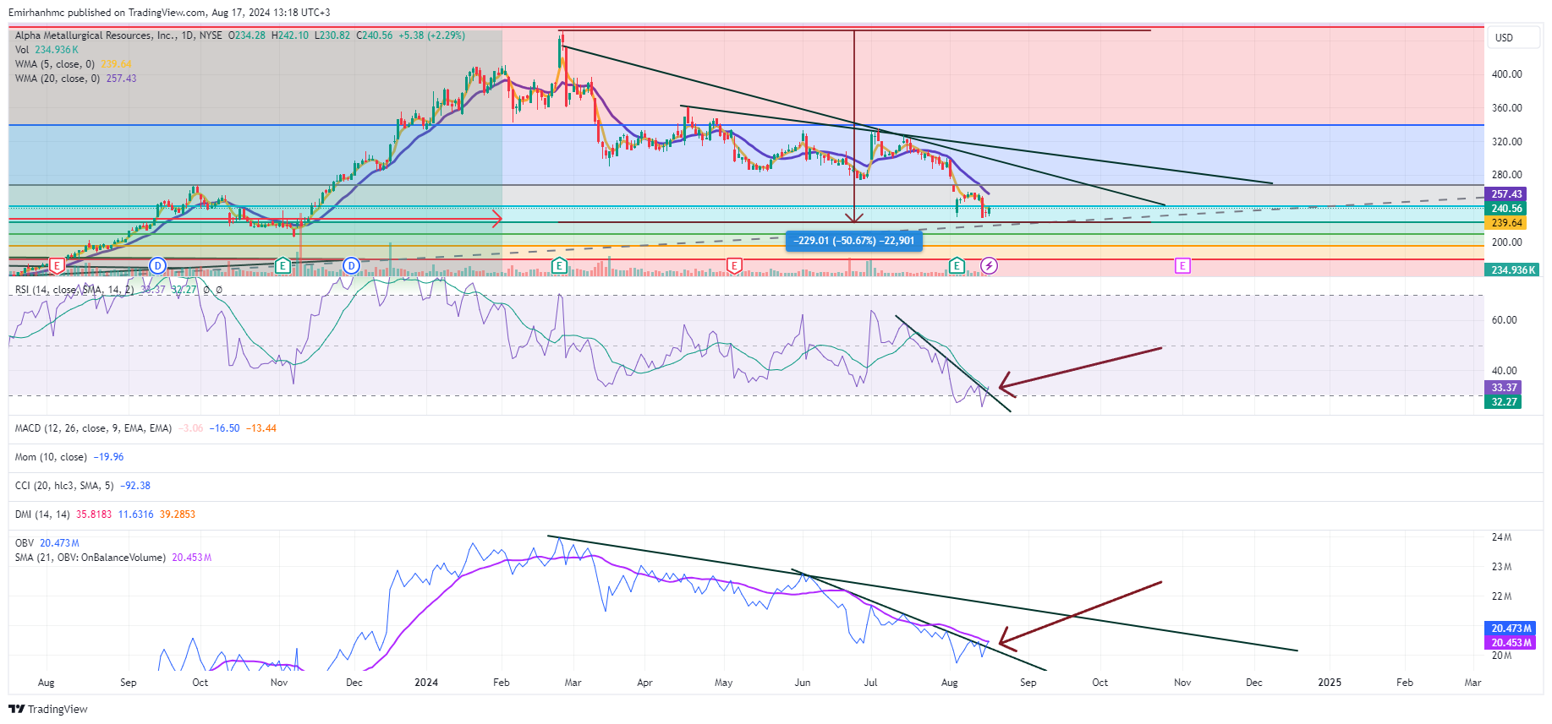Click the 22M OBV scale value
The image size is (1552, 724).
[1501, 596]
